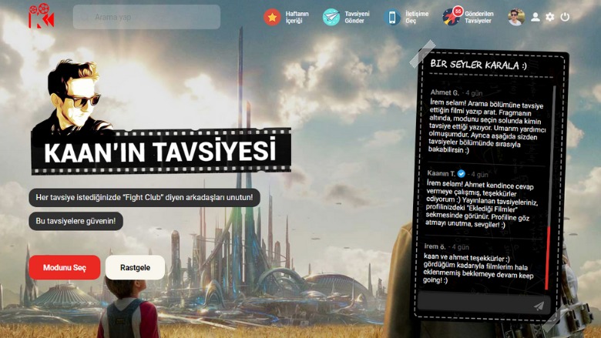Select the chat panel red scrollbar

[547, 258]
